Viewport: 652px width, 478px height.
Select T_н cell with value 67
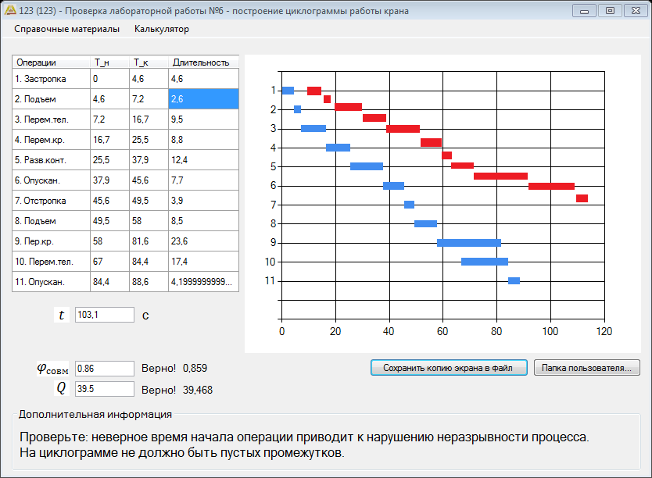tap(109, 262)
